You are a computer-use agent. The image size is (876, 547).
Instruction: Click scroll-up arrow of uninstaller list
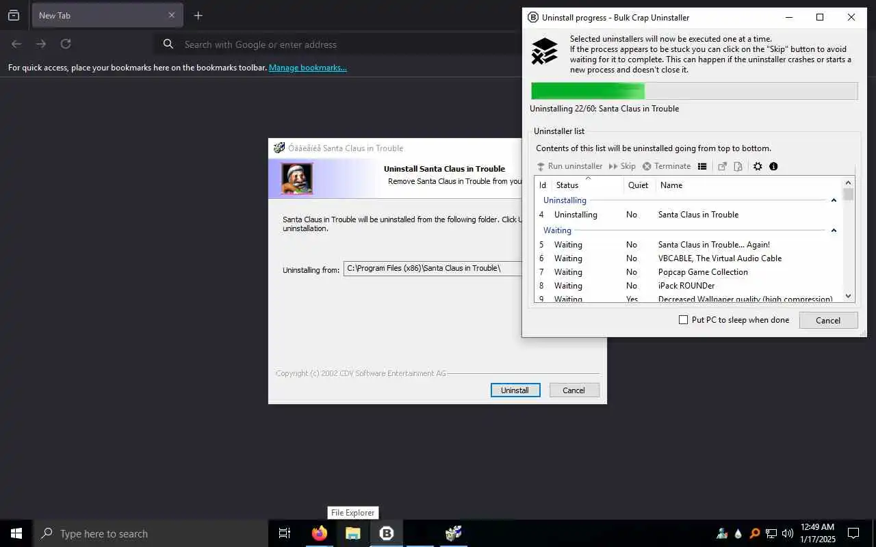[x=849, y=183]
